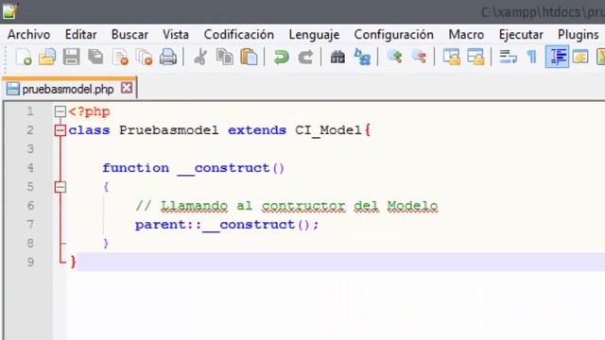Click the Open file folder icon
This screenshot has height=340, width=605.
pos(47,57)
